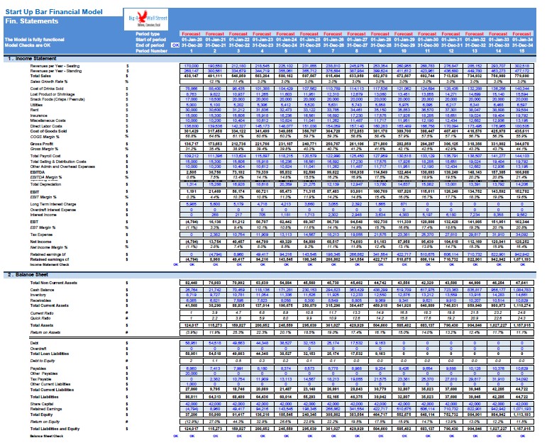
Task: Click the 'Utilities' row label
Action: pos(36,105)
